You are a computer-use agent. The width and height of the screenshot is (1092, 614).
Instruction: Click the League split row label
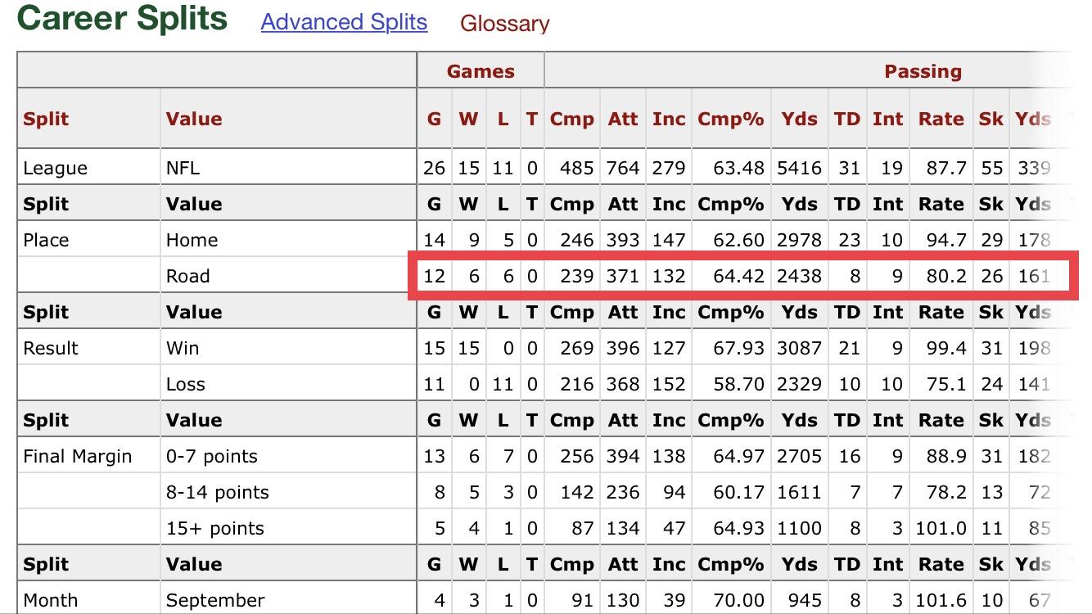coord(55,169)
